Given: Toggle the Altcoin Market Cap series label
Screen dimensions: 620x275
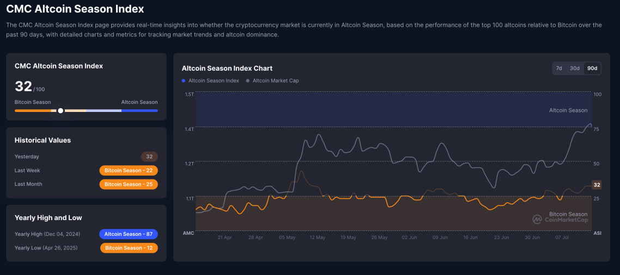Looking at the screenshot, I should click(x=276, y=80).
